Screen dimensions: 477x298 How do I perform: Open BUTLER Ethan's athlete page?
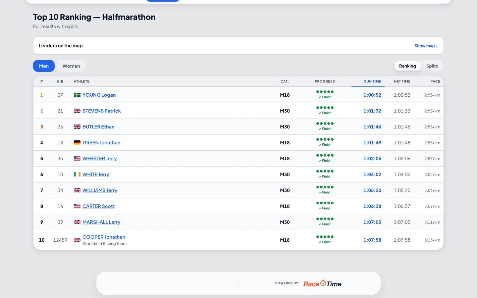point(98,127)
